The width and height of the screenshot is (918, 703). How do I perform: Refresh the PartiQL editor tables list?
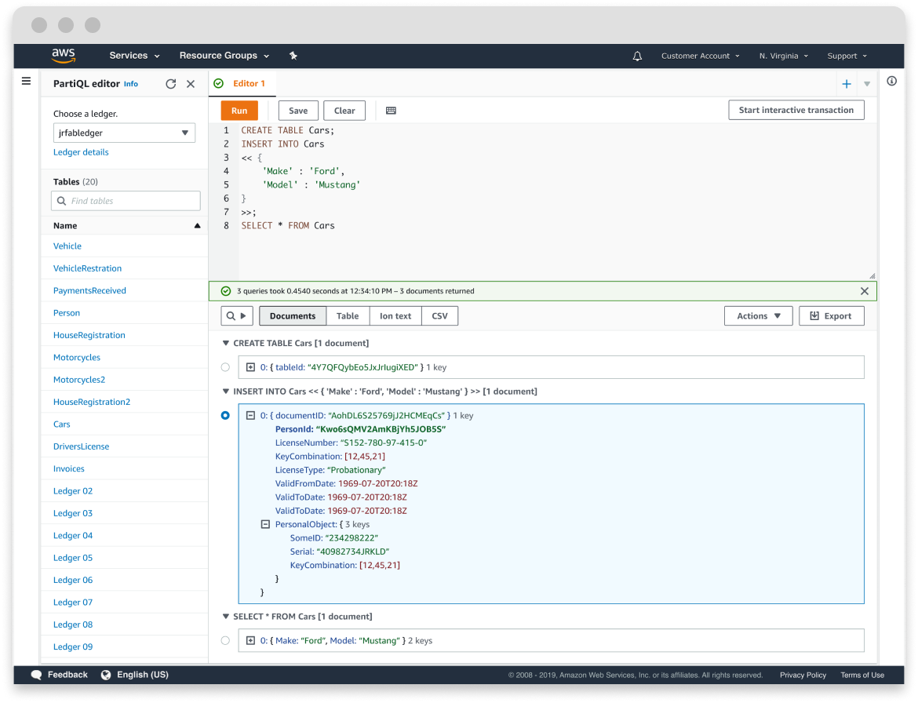point(170,84)
